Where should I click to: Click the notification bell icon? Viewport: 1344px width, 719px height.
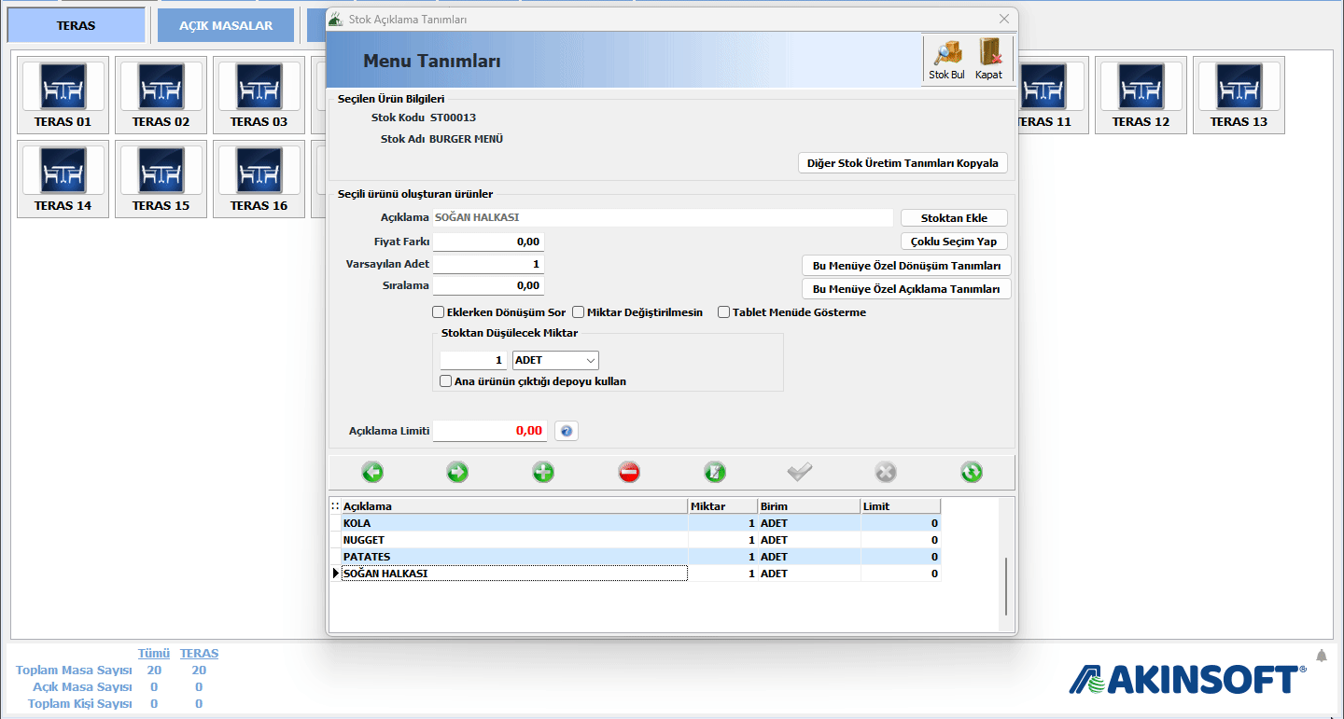click(1321, 656)
